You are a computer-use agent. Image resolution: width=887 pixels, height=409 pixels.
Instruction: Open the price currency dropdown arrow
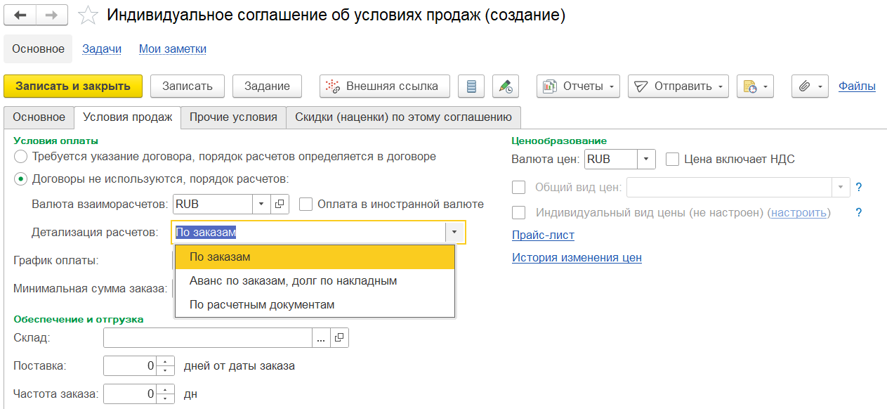646,160
